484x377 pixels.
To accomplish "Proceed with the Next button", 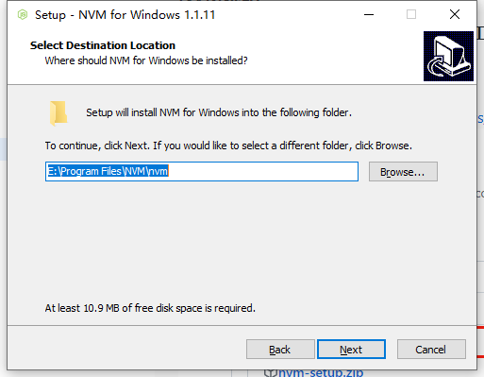I will click(x=351, y=350).
